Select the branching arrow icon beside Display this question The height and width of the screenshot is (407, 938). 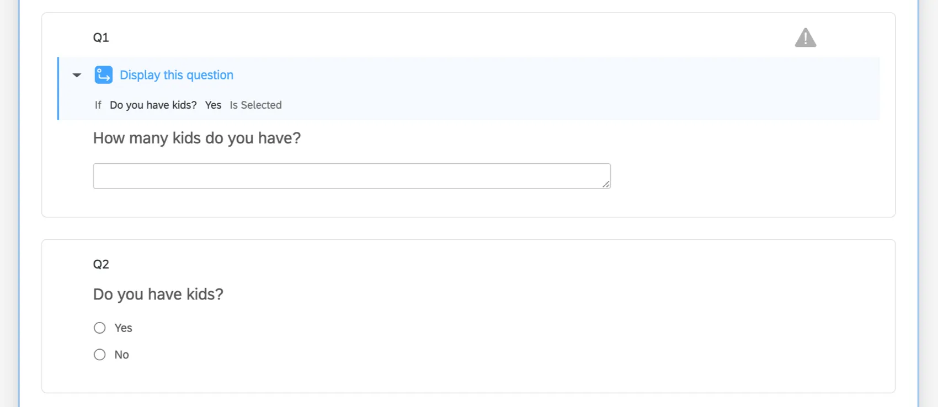click(x=103, y=74)
